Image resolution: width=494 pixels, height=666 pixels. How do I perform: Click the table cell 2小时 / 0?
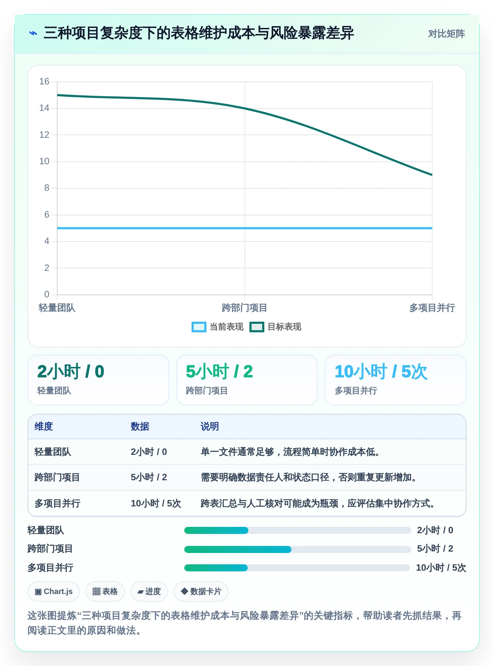(x=149, y=452)
